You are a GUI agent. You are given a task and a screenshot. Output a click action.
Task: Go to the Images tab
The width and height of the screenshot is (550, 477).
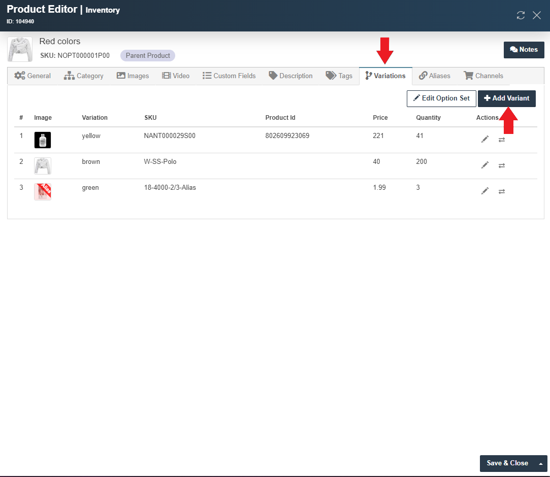(x=133, y=76)
